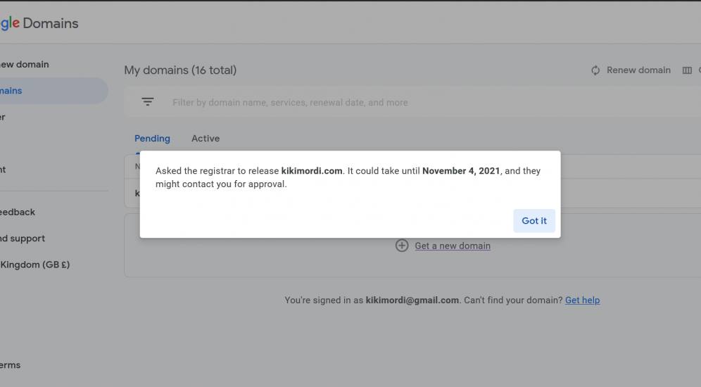Click the Google Domains logo
701x387 pixels.
pos(39,23)
